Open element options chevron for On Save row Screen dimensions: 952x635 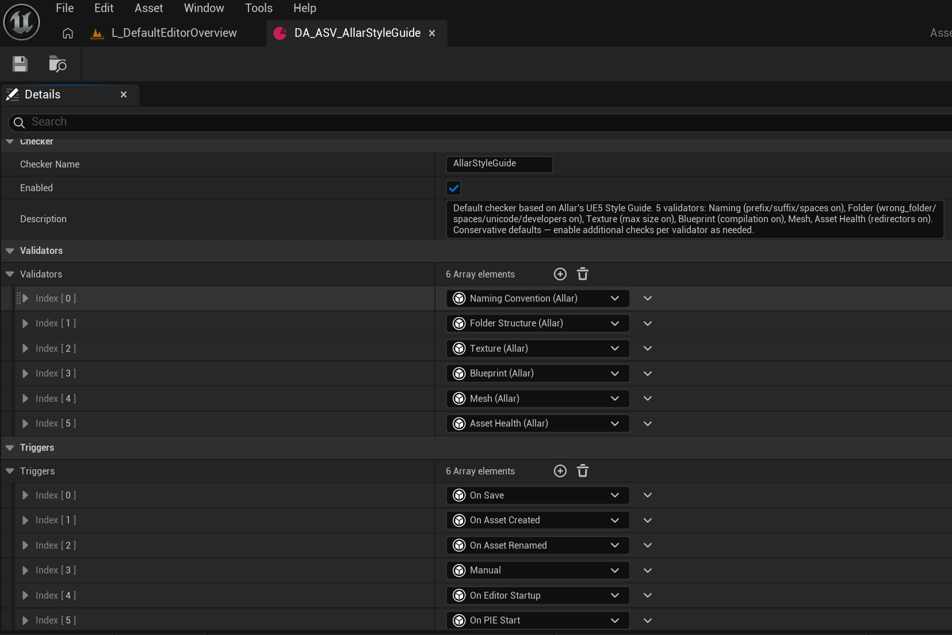click(x=648, y=495)
